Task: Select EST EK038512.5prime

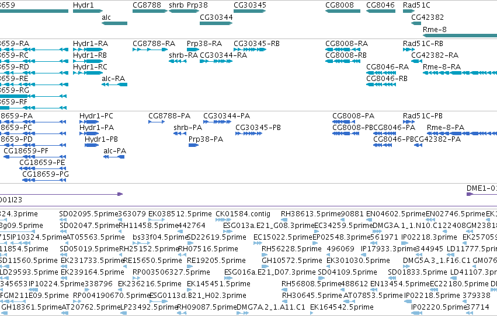Action: tap(180, 214)
